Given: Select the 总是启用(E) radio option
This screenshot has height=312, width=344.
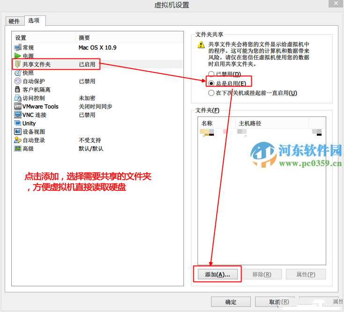Looking at the screenshot, I should point(211,83).
